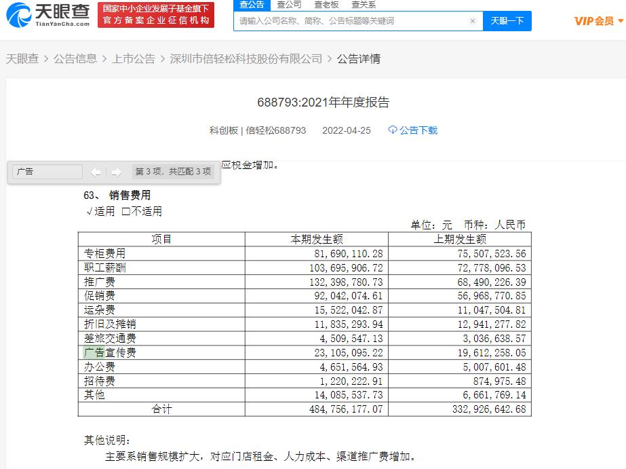This screenshot has height=469, width=626.
Task: Switch to the 查老板 tab
Action: tap(326, 5)
